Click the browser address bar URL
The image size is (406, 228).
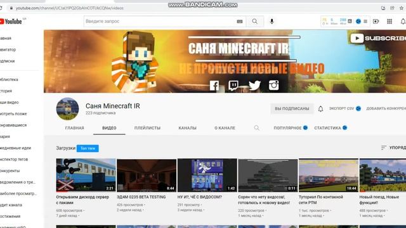pos(70,8)
